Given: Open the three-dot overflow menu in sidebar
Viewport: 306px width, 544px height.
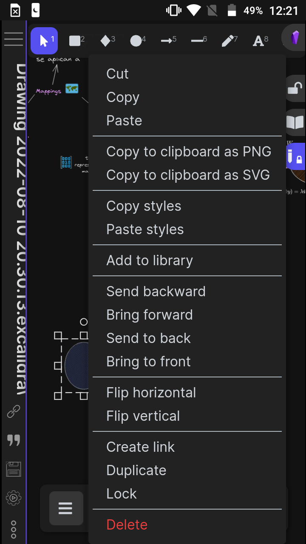Looking at the screenshot, I should 13,530.
